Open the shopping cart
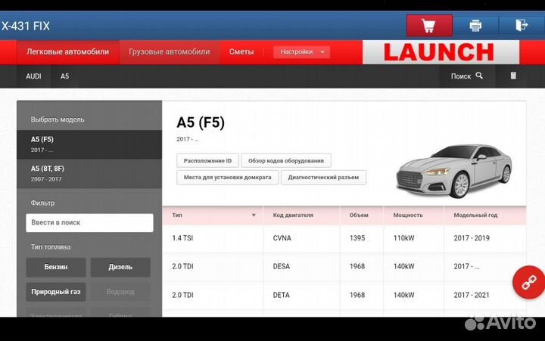This screenshot has height=341, width=545. tap(429, 26)
